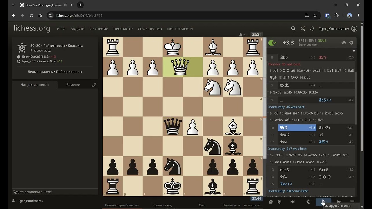Screen dimensions: 372x209
Task: Switch to the Заметки tab
Action: tap(73, 85)
